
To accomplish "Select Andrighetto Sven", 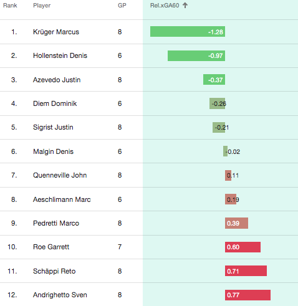I will click(60, 295).
